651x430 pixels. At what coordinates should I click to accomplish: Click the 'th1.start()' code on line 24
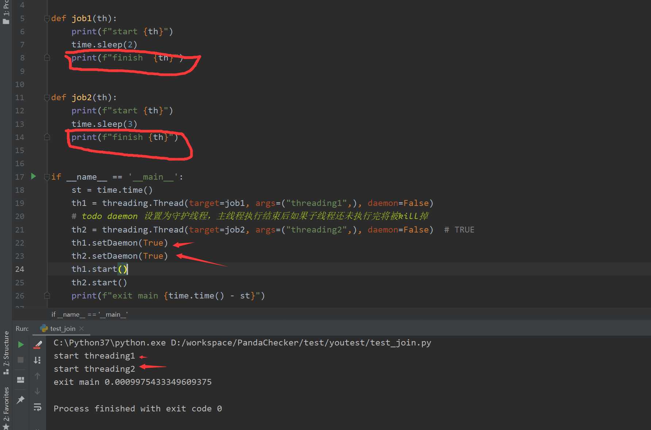(x=99, y=269)
